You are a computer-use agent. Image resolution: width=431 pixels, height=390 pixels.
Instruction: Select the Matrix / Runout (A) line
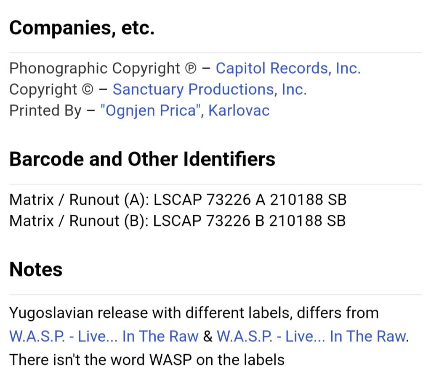coord(178,200)
